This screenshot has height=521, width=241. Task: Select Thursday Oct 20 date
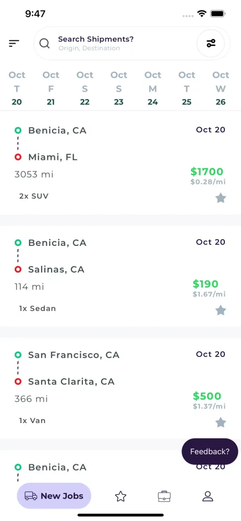coord(17,89)
